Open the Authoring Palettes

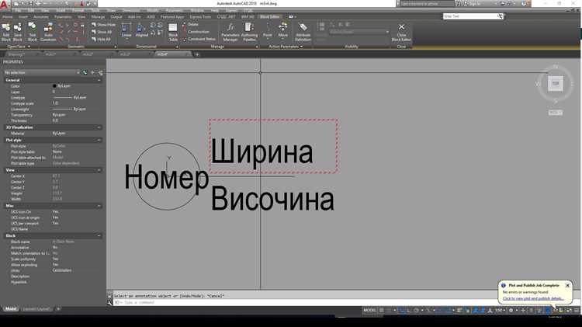pyautogui.click(x=249, y=32)
